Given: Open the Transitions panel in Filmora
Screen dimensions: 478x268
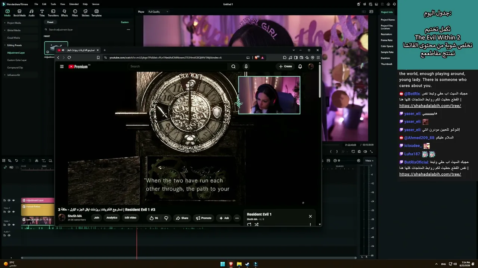Looking at the screenshot, I should pos(53,13).
